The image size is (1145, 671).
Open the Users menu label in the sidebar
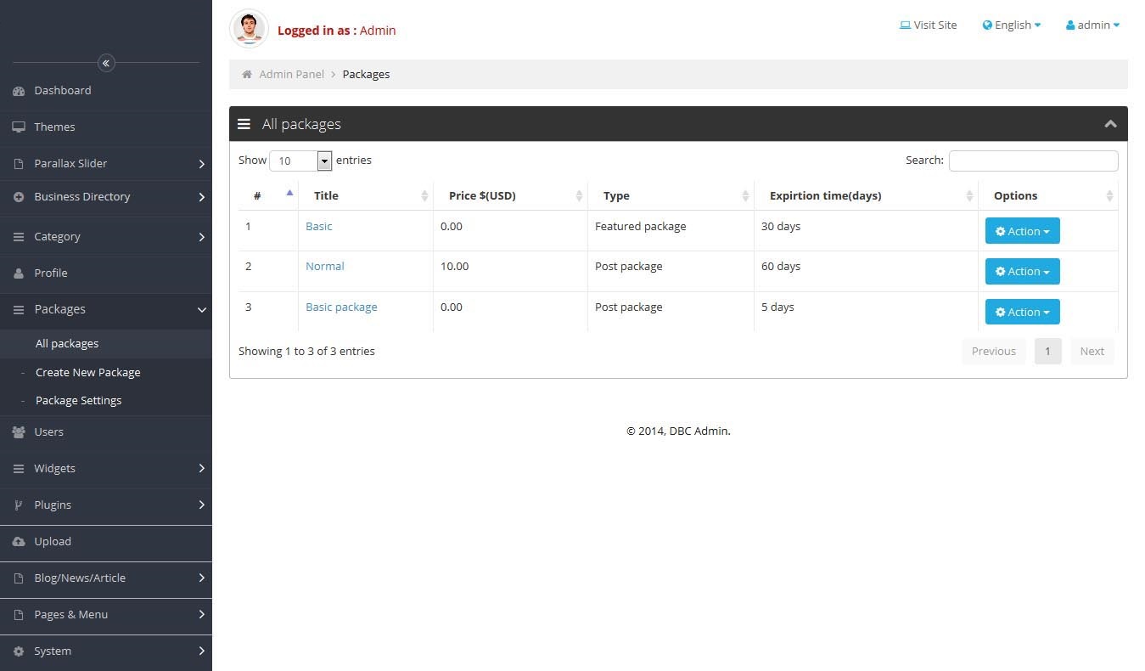pyautogui.click(x=49, y=432)
